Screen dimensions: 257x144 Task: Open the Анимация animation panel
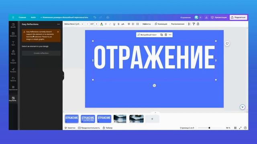pos(161,24)
